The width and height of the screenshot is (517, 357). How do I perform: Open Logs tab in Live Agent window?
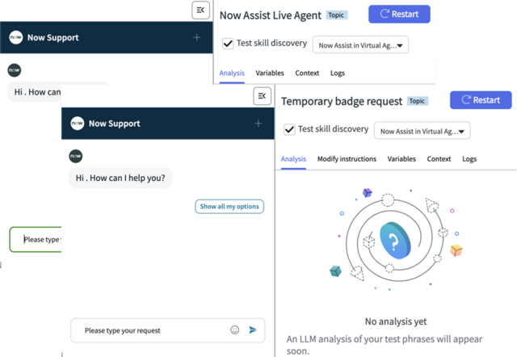[x=338, y=73]
